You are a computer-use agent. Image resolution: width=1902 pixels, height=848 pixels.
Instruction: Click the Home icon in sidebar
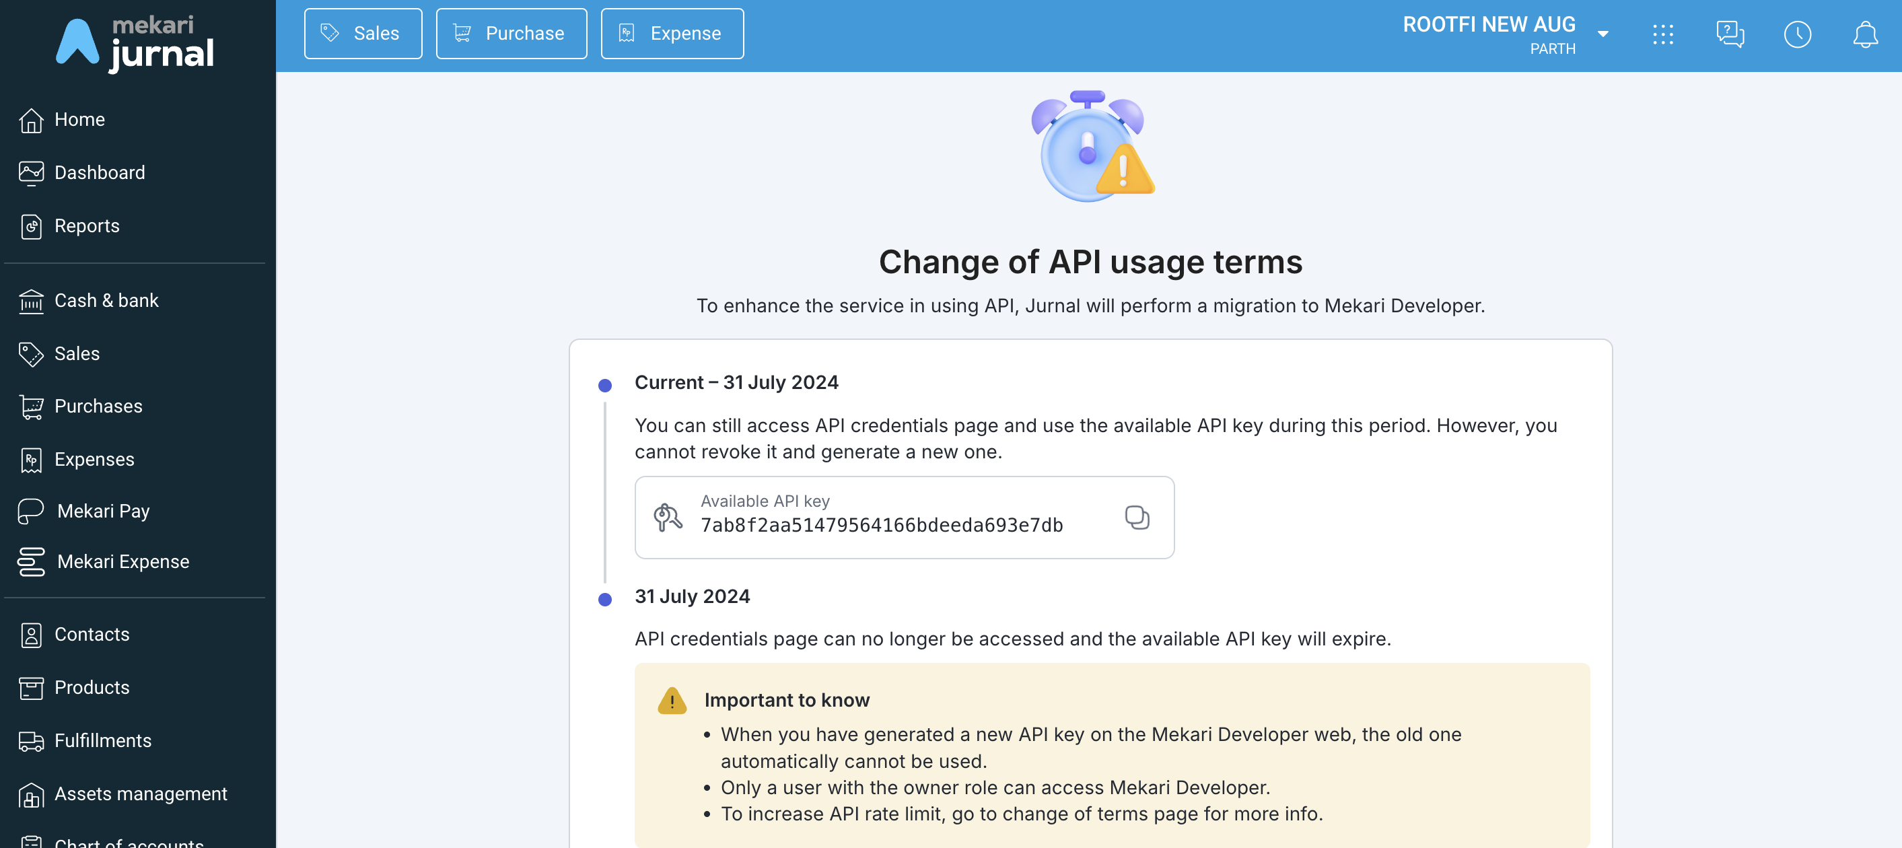click(31, 120)
